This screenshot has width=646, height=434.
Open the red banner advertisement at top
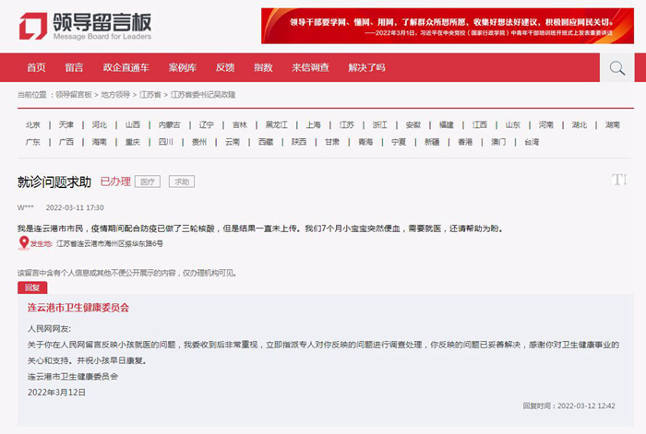pyautogui.click(x=447, y=25)
